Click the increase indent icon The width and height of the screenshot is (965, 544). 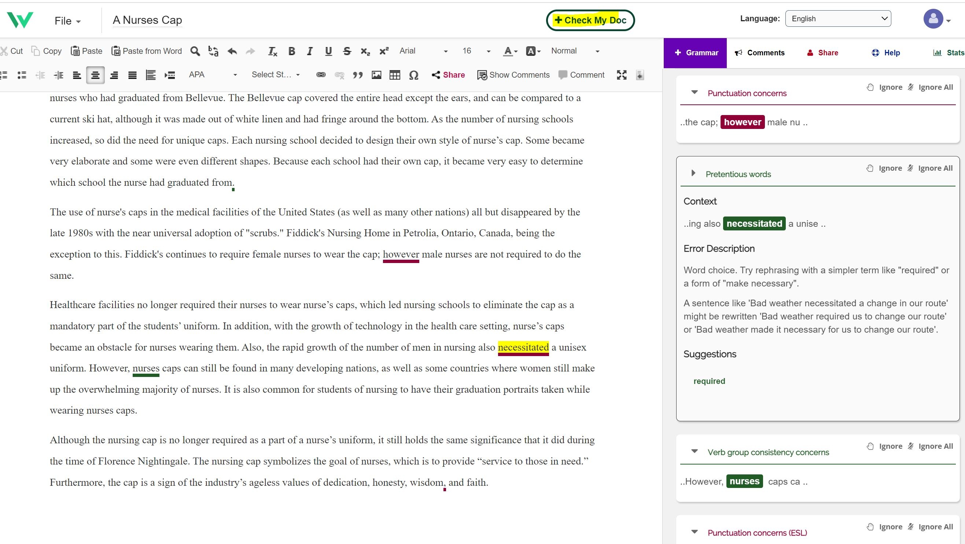[58, 75]
